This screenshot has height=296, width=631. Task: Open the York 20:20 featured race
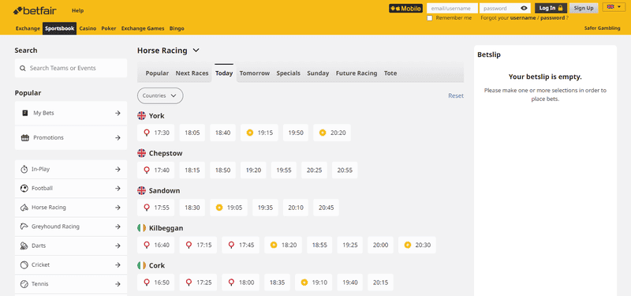coord(332,133)
